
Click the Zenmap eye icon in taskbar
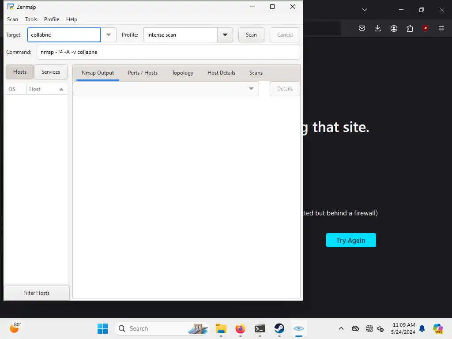click(299, 328)
